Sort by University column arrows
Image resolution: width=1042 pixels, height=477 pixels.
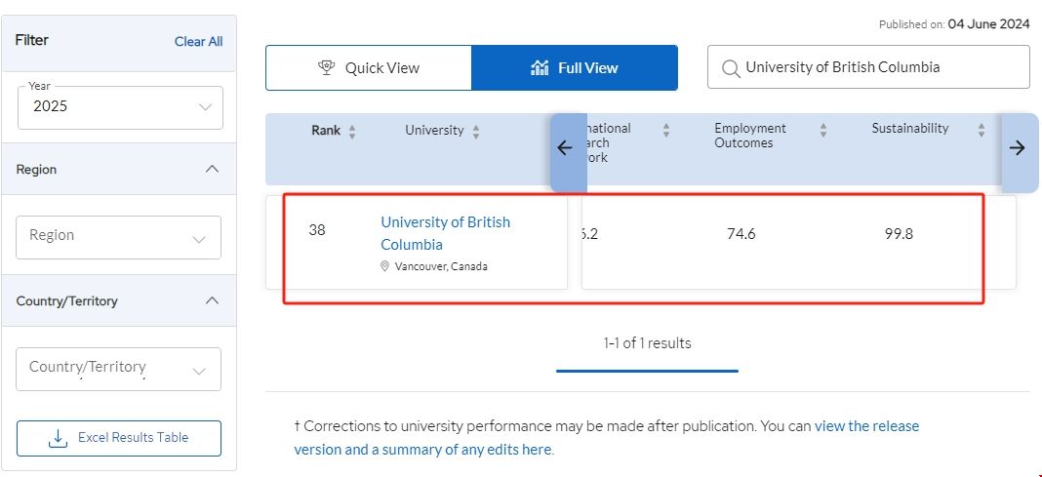[x=476, y=132]
